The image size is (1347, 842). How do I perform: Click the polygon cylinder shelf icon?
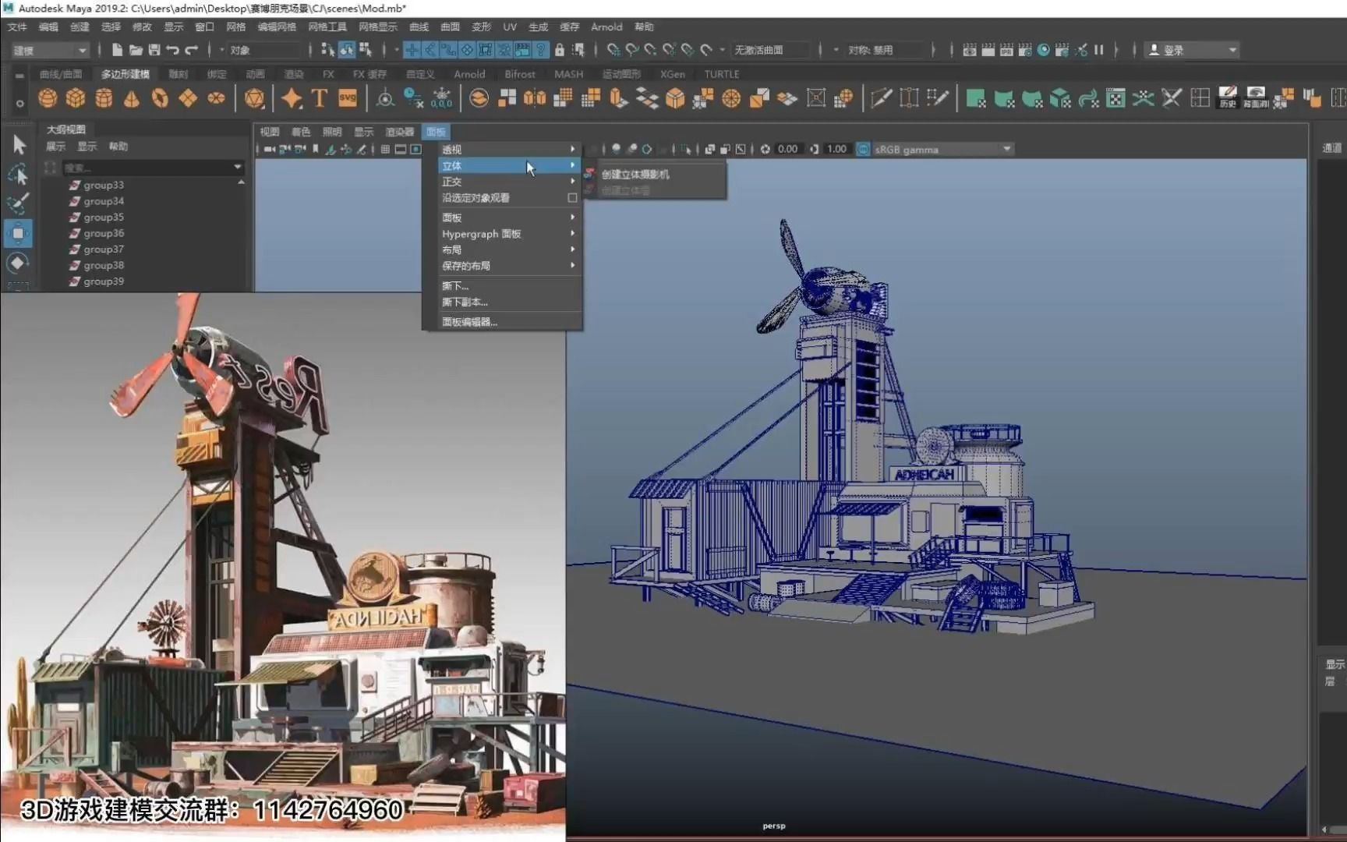click(104, 98)
